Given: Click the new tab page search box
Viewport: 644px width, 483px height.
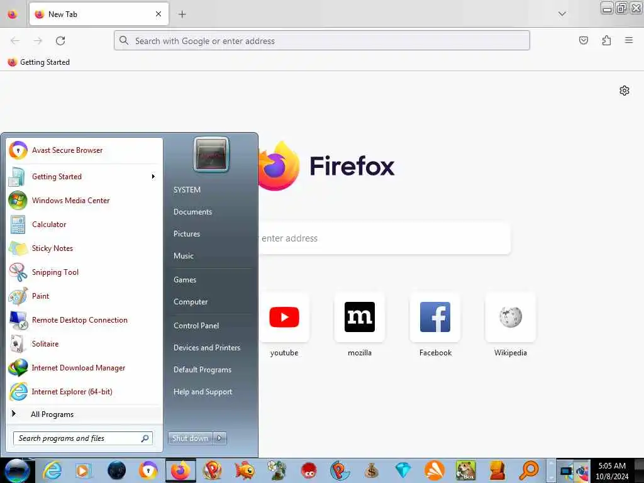Looking at the screenshot, I should click(x=384, y=238).
